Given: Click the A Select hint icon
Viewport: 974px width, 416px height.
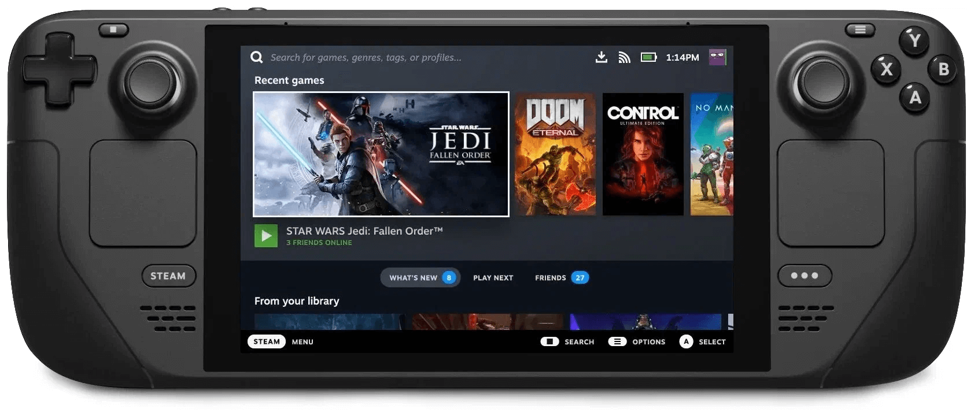Looking at the screenshot, I should [686, 341].
